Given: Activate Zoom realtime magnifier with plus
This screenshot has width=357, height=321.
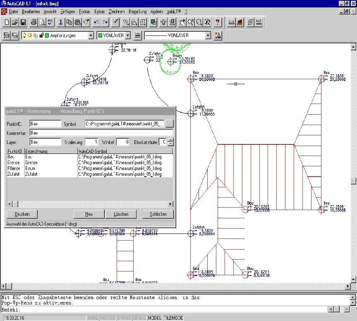Looking at the screenshot, I should click(x=191, y=22).
